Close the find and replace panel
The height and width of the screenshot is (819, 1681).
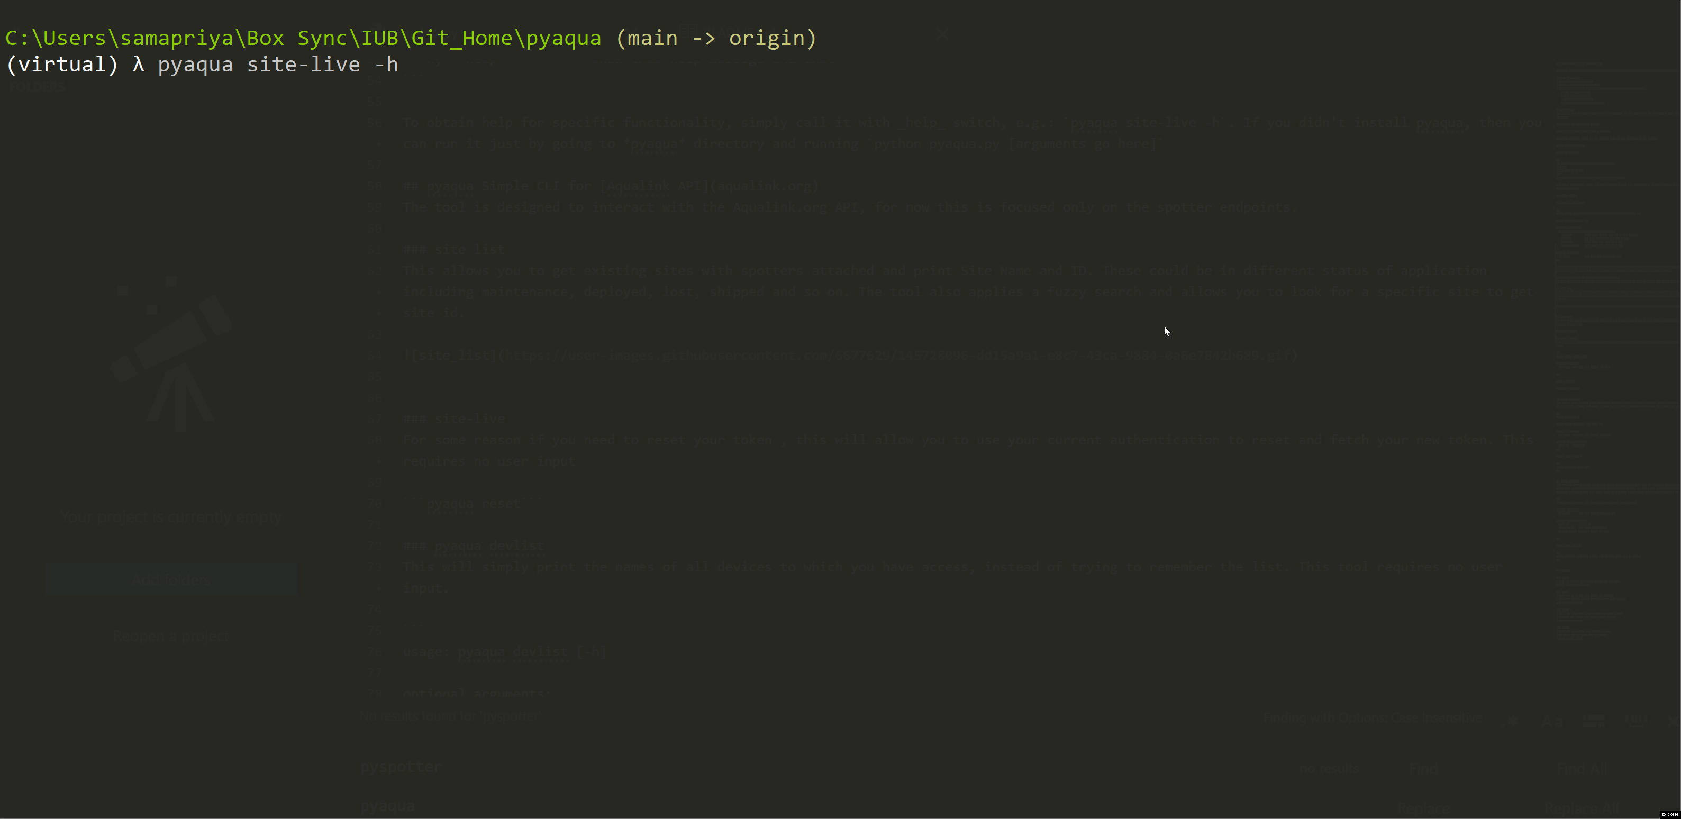[x=1673, y=721]
